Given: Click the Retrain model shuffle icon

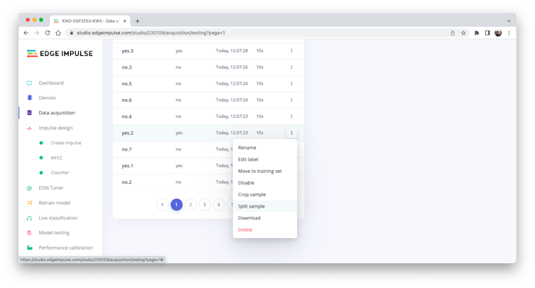Looking at the screenshot, I should click(30, 203).
